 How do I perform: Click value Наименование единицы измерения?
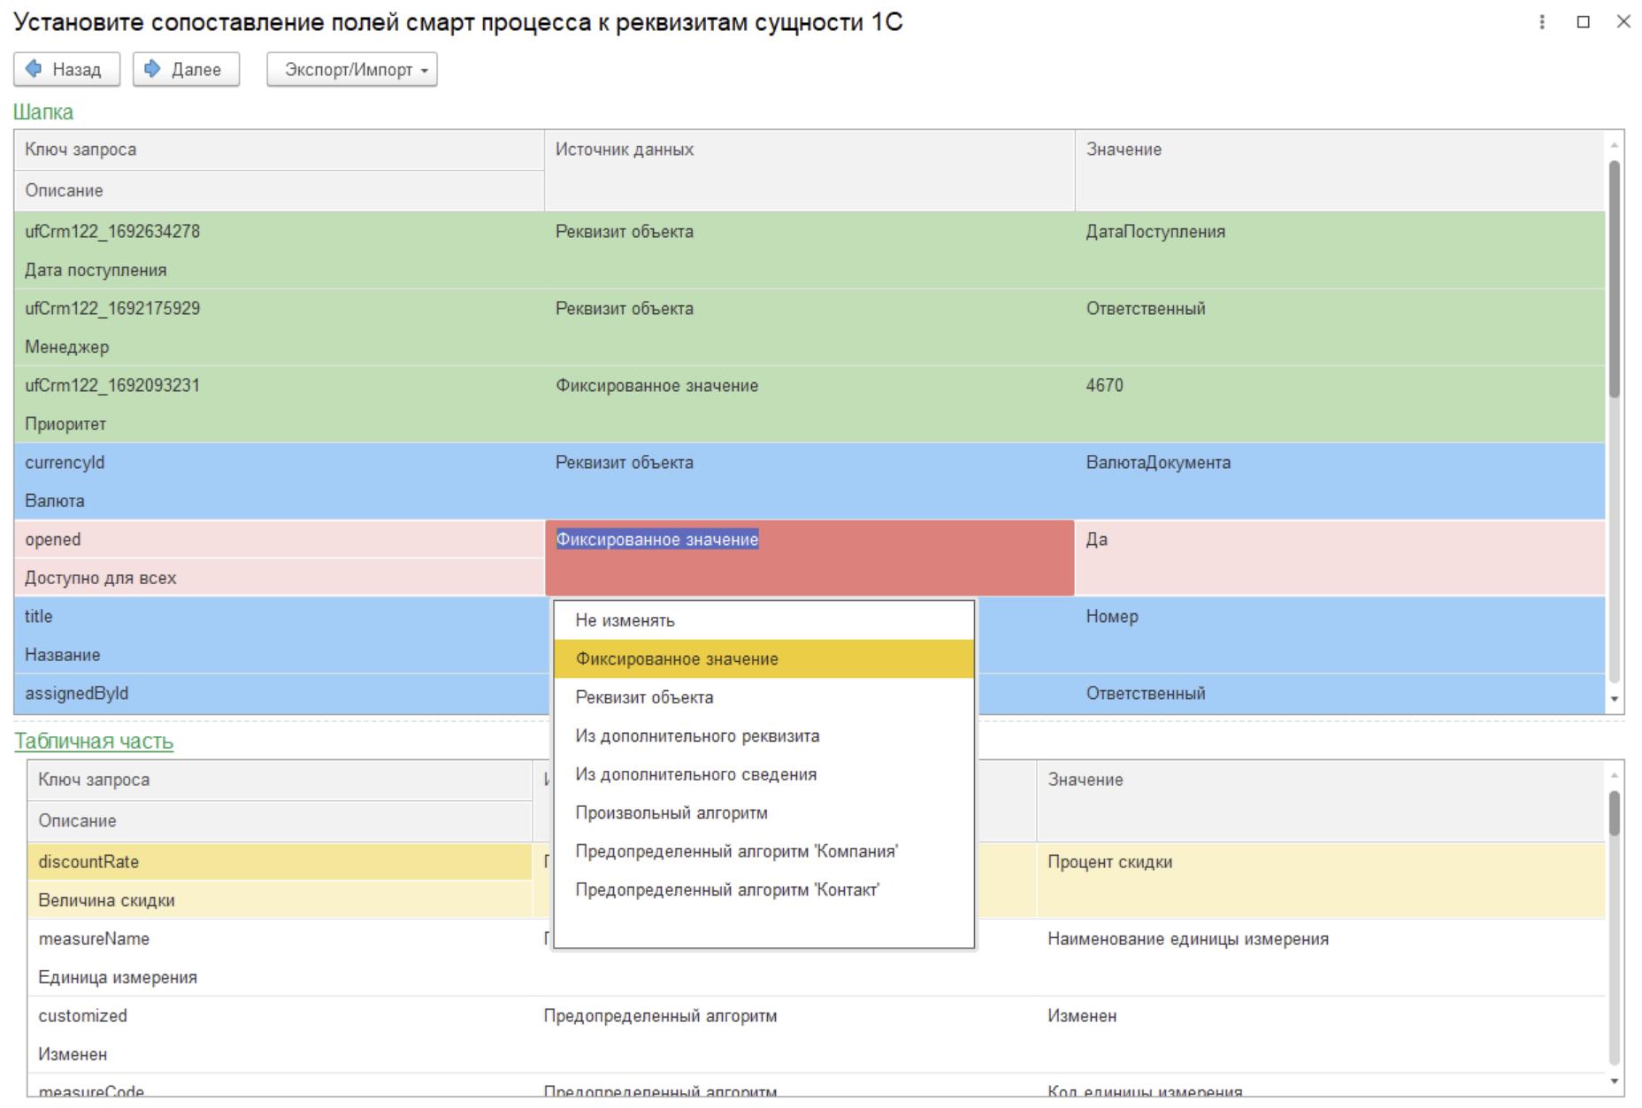coord(1321,958)
